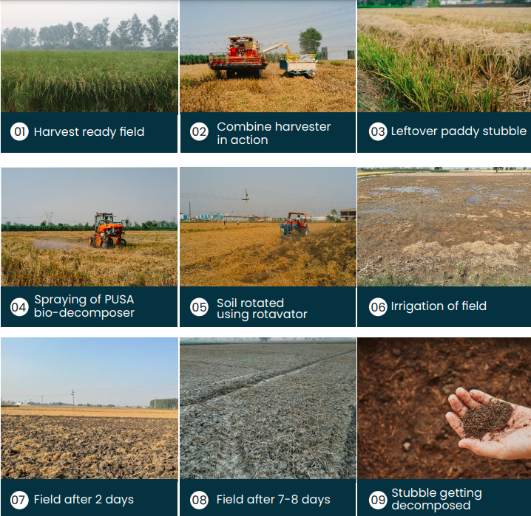
Task: Click the 'Field after 2 days' caption
Action: coord(84,500)
